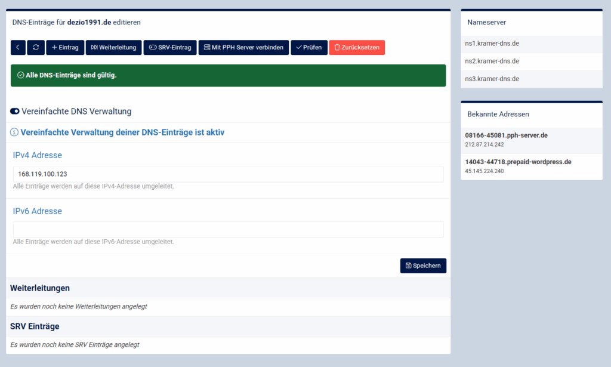Click the IP 45.145.224.240 text
This screenshot has height=367, width=611.
pyautogui.click(x=485, y=171)
